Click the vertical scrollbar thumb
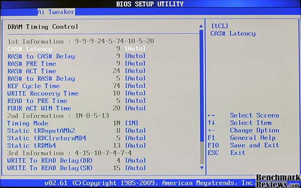Screen dimensions: 301x188 pos(201,85)
